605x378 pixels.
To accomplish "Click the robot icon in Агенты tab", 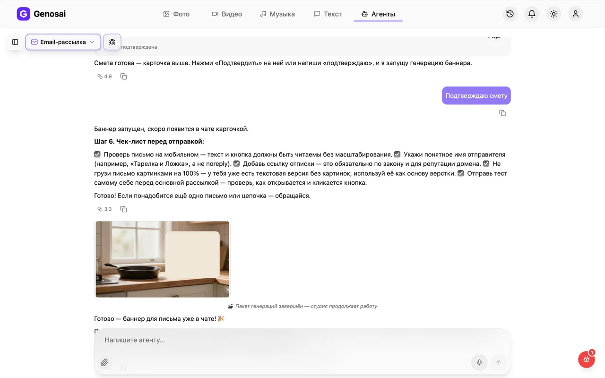I will click(x=364, y=14).
